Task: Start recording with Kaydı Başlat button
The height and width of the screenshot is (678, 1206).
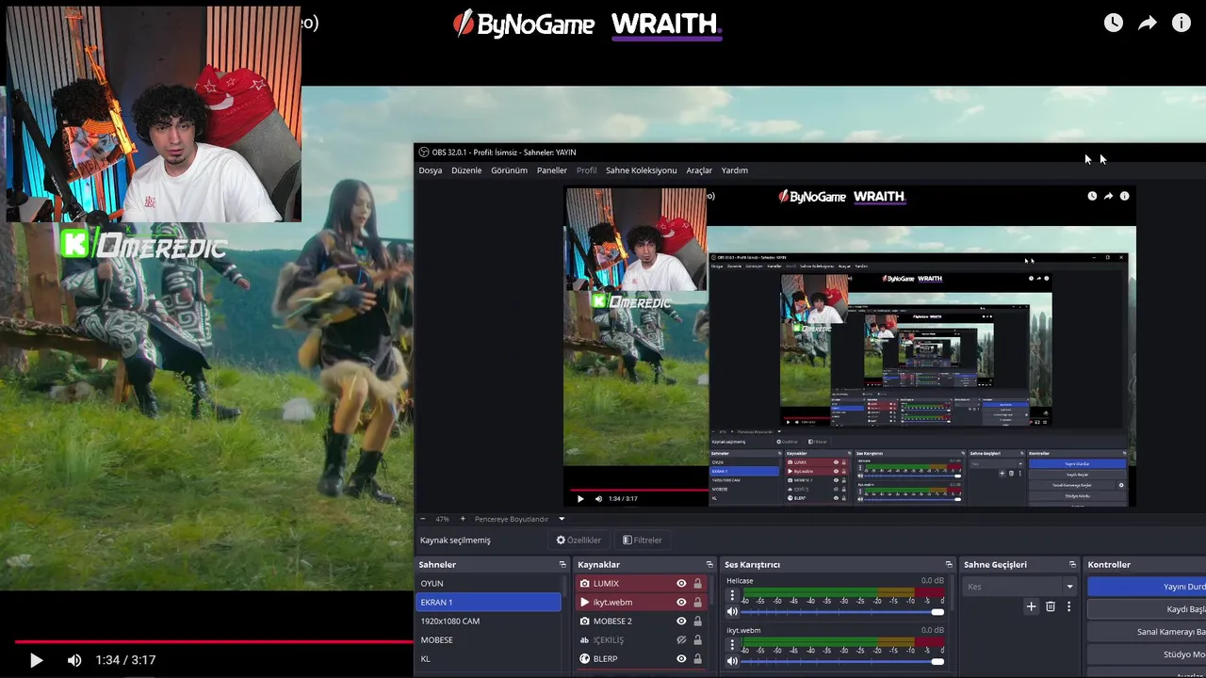Action: tap(1147, 609)
